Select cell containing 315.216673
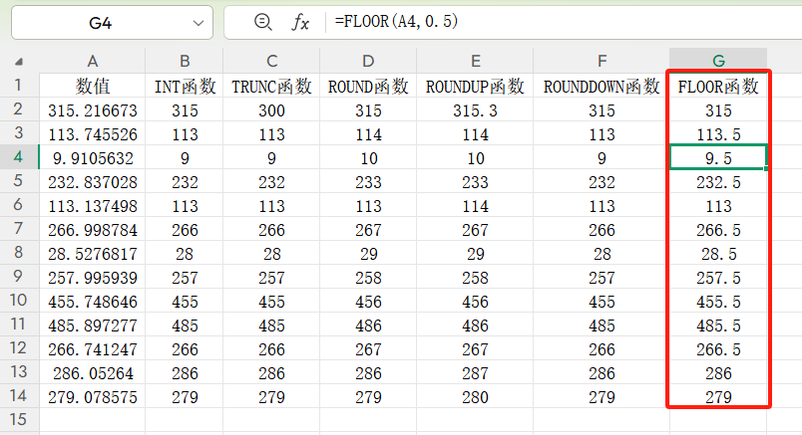Image resolution: width=802 pixels, height=435 pixels. click(x=92, y=110)
